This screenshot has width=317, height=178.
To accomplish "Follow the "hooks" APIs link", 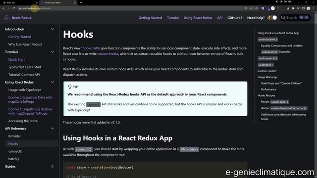I will [x=91, y=48].
